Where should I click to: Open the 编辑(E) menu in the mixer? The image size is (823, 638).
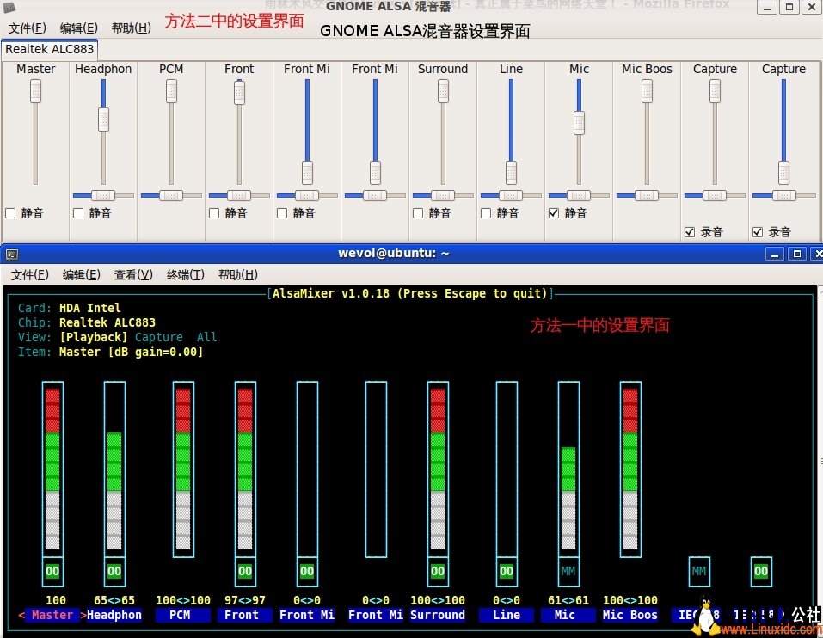(78, 27)
